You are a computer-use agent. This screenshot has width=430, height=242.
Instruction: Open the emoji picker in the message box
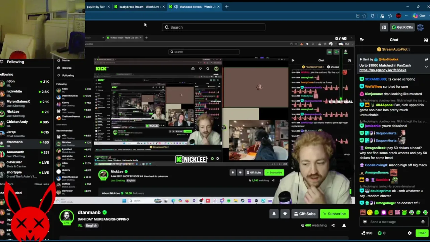coord(423,222)
